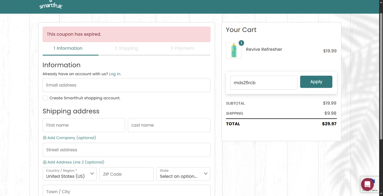Click into the First name field
383x196 pixels.
[x=84, y=125]
